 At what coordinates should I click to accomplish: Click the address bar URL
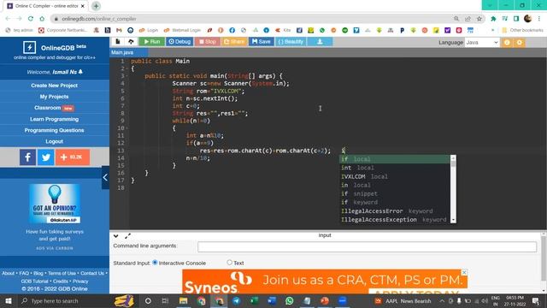(99, 19)
